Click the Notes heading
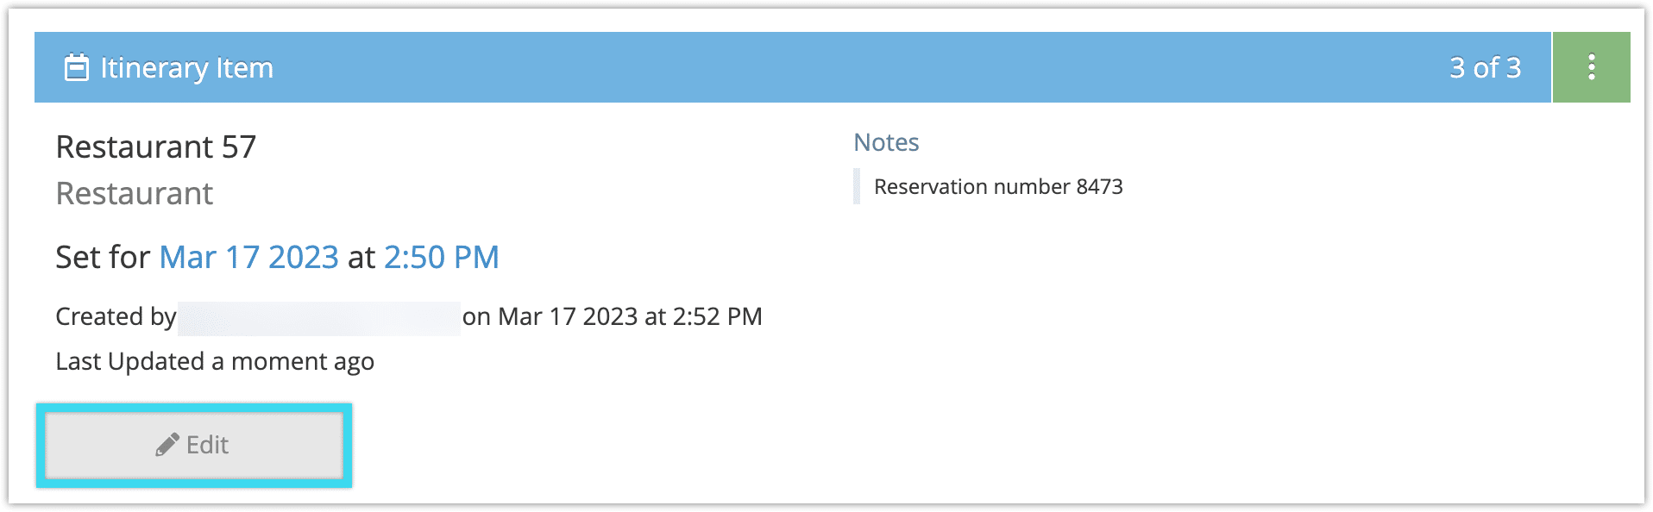 [886, 142]
